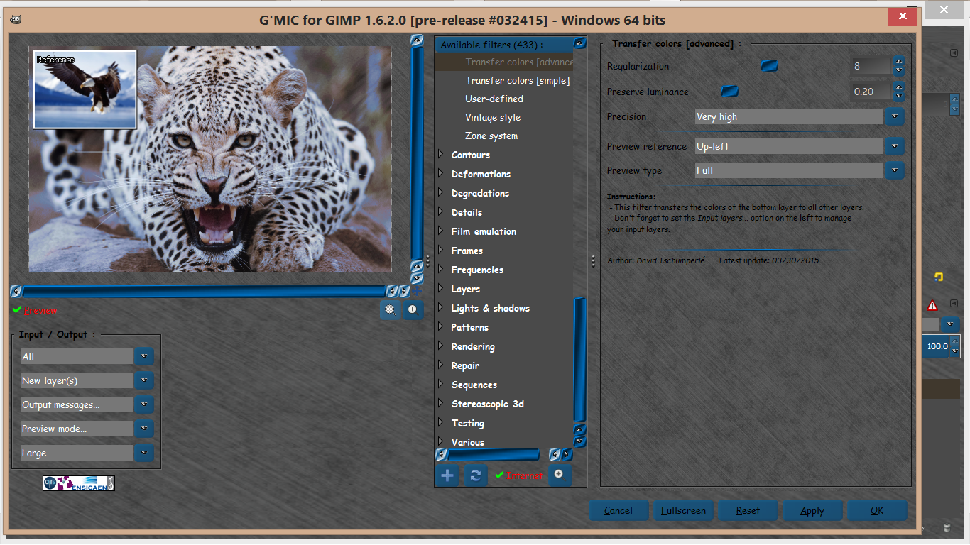Click the Regularization slider handle
This screenshot has width=970, height=545.
pos(769,66)
